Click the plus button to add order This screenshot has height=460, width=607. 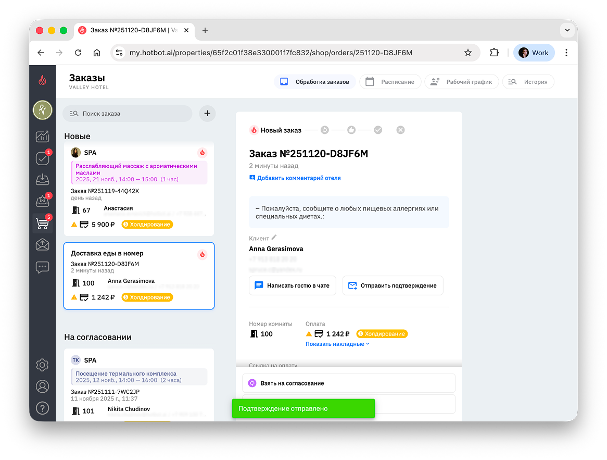[x=207, y=113]
